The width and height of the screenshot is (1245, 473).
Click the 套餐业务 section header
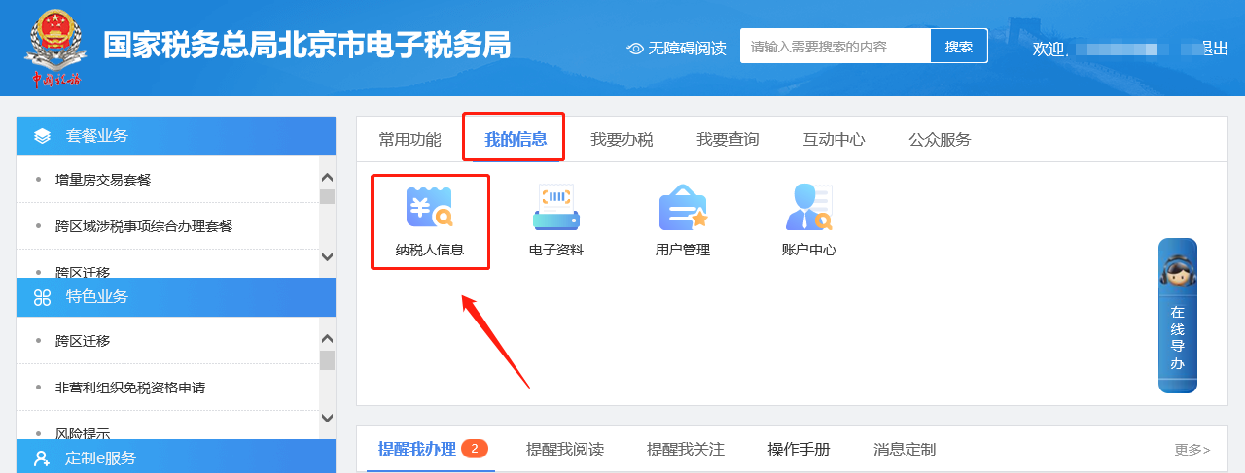[x=176, y=136]
